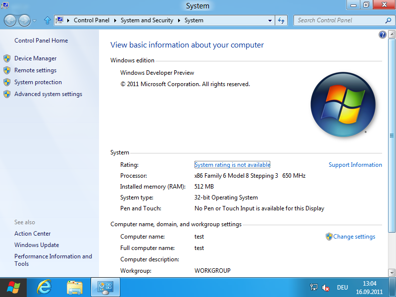Switch DEU input language indicator

pos(343,287)
